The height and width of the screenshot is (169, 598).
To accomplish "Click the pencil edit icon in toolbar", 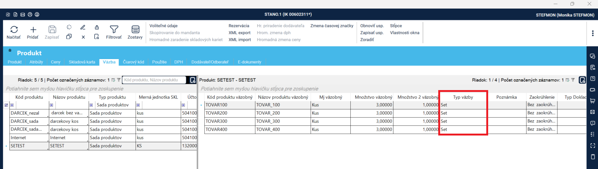I will click(x=83, y=28).
